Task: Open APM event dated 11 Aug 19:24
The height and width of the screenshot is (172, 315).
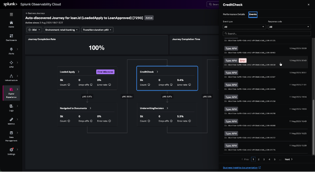Action: (x=265, y=98)
